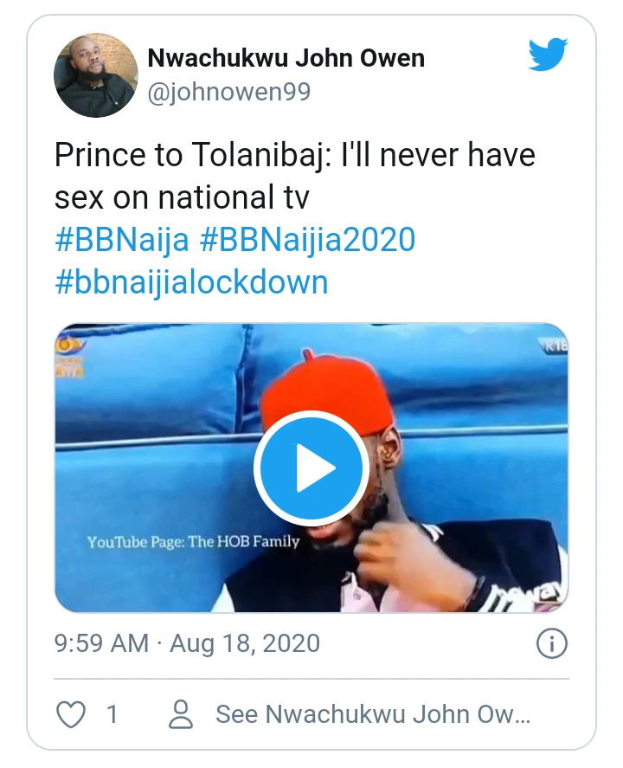The height and width of the screenshot is (768, 623).
Task: Click the Twitter bird logo
Action: tap(548, 55)
